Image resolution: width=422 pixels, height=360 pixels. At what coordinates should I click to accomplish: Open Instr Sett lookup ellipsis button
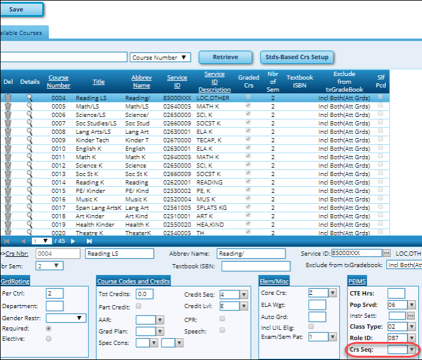pos(411,315)
